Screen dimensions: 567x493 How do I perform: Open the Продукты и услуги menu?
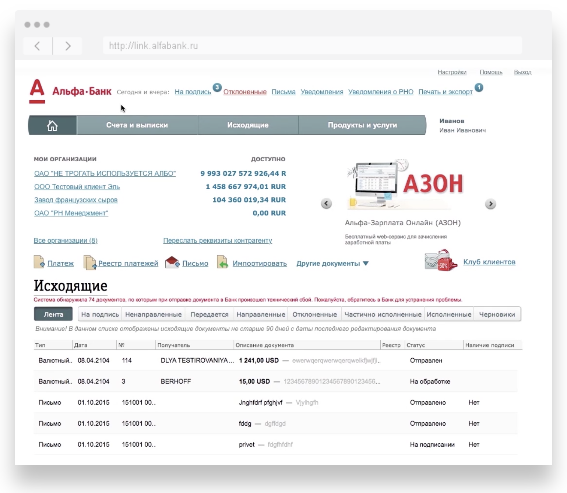coord(362,125)
